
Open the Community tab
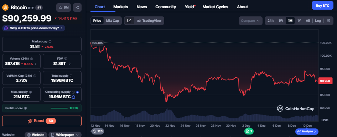(x=166, y=7)
